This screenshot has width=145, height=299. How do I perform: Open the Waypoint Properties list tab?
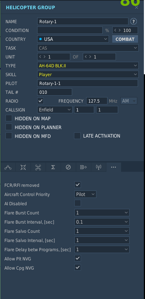point(84,167)
